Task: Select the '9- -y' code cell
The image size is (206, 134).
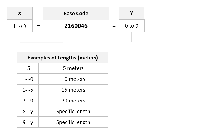Action: tap(28, 122)
